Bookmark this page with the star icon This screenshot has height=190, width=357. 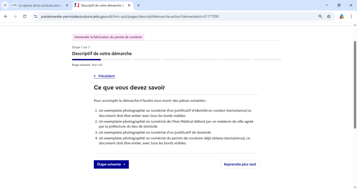(329, 16)
